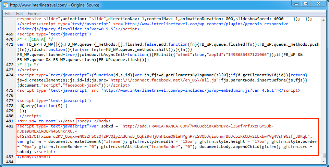Click the vertical scrollbar down arrow
Viewport: 329px width, 167px height.
coord(324,161)
